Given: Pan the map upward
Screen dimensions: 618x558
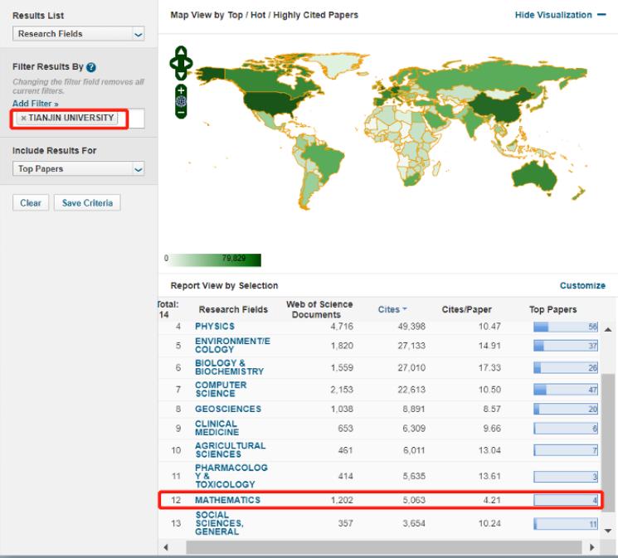Looking at the screenshot, I should click(x=182, y=51).
